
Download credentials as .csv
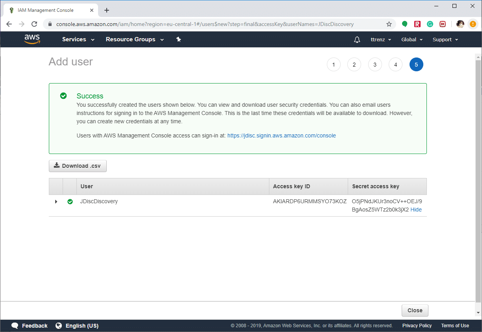click(x=78, y=166)
